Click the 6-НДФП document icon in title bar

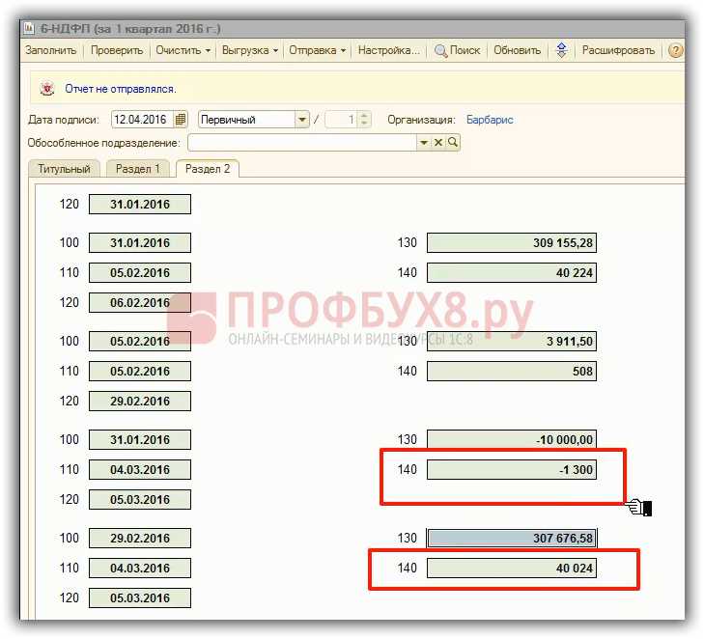[x=28, y=29]
